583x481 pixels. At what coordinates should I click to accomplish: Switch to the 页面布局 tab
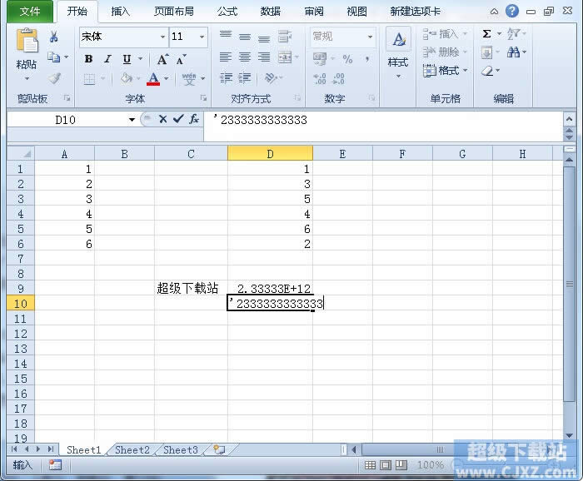tap(174, 12)
